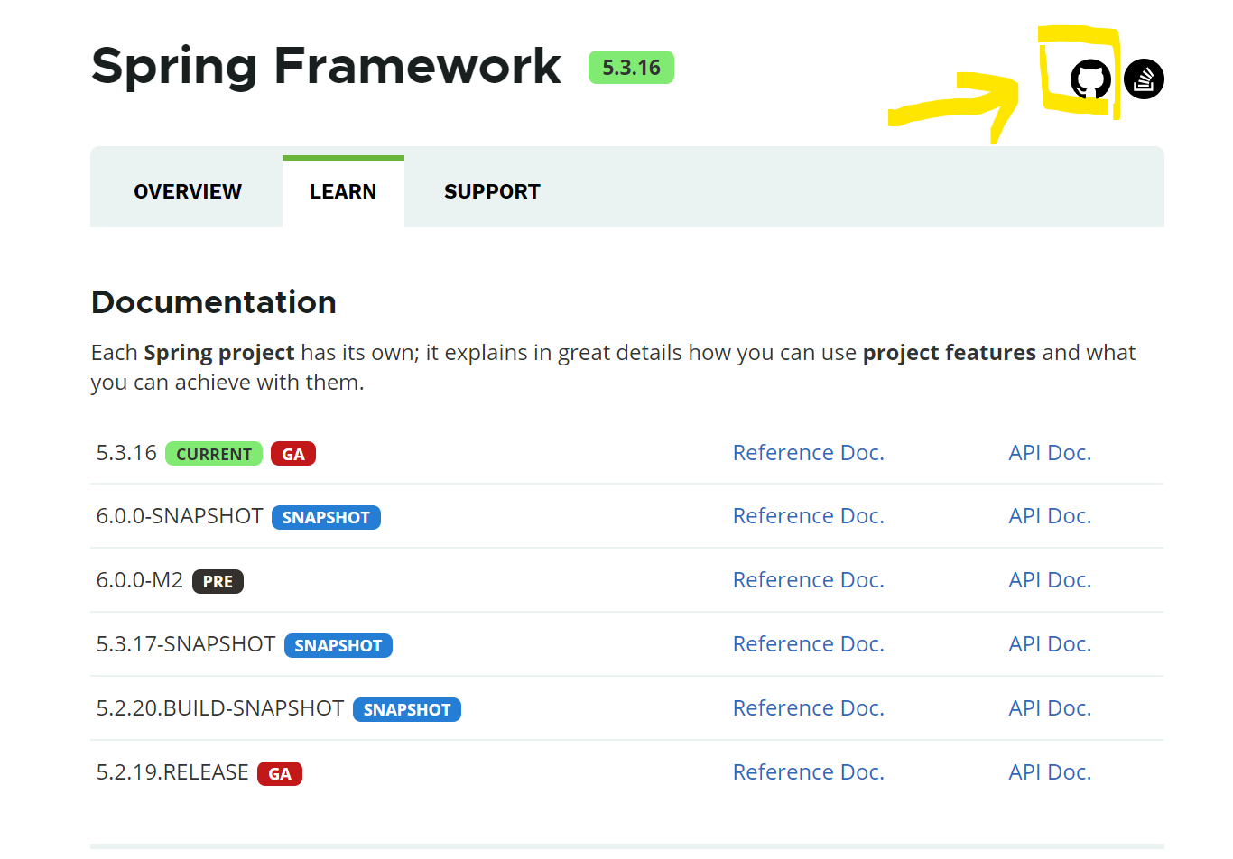
Task: Open Reference Doc. for 5.2.19.RELEASE
Action: [x=808, y=772]
